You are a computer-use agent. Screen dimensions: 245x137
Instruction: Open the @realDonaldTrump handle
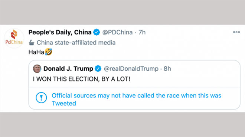[131, 69]
